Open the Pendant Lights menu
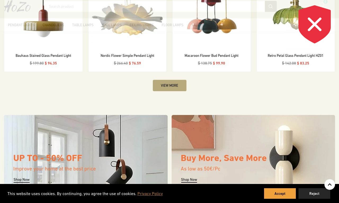339x203 pixels. pyautogui.click(x=21, y=25)
